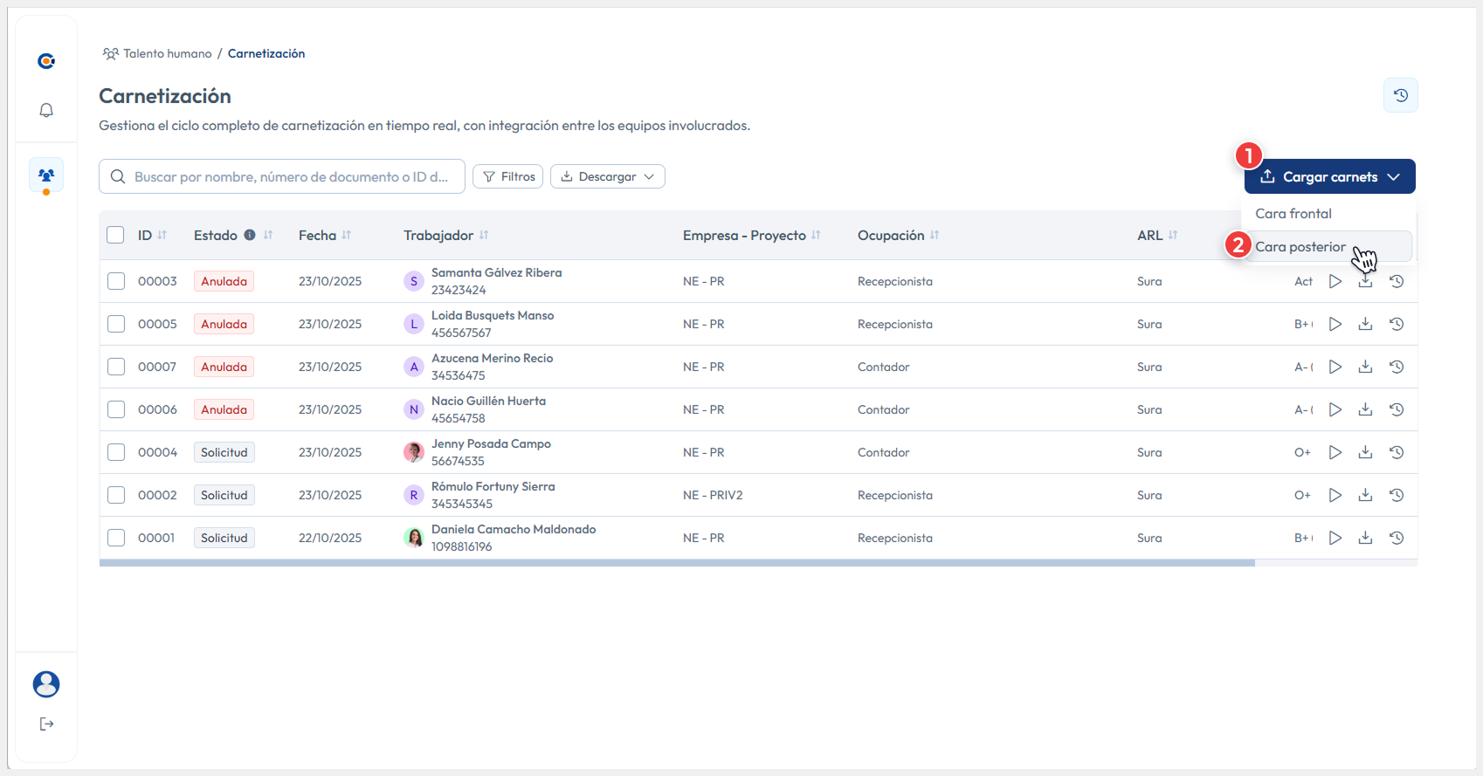Image resolution: width=1483 pixels, height=776 pixels.
Task: Click the Estado info icon in header
Action: coord(250,235)
